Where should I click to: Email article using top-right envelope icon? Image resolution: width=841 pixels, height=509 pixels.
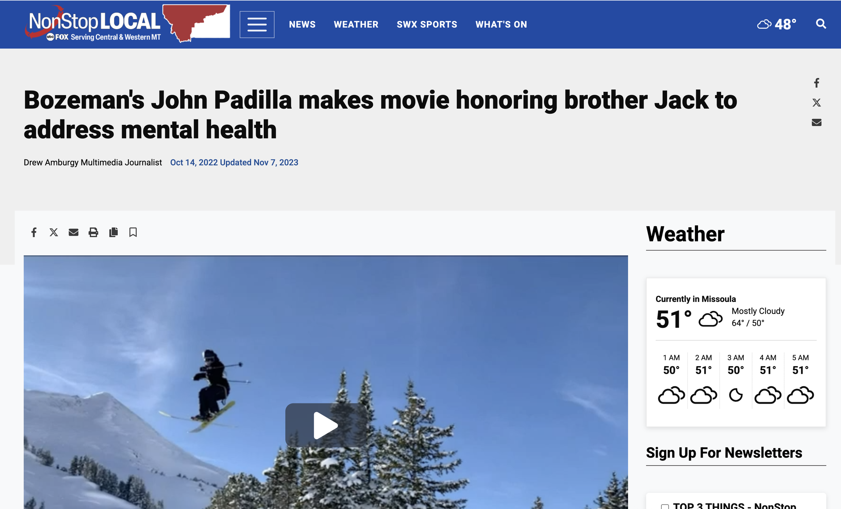click(x=816, y=122)
